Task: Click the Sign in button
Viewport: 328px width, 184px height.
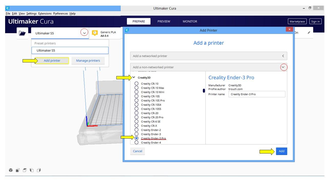Action: [315, 21]
